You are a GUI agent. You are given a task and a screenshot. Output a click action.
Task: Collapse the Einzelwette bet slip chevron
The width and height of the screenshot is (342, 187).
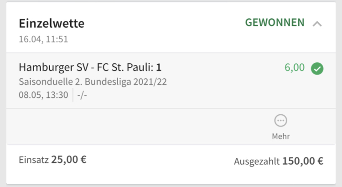(317, 24)
